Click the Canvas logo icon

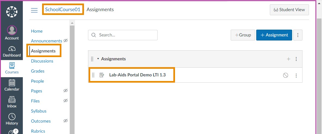pyautogui.click(x=12, y=12)
